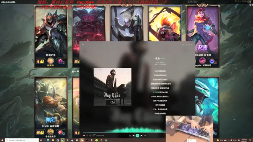
Task: Select the red demon champion card
Action: pos(89,23)
